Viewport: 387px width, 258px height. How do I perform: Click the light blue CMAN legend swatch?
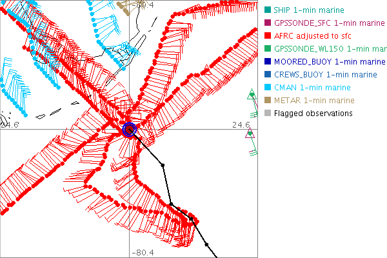pyautogui.click(x=267, y=87)
